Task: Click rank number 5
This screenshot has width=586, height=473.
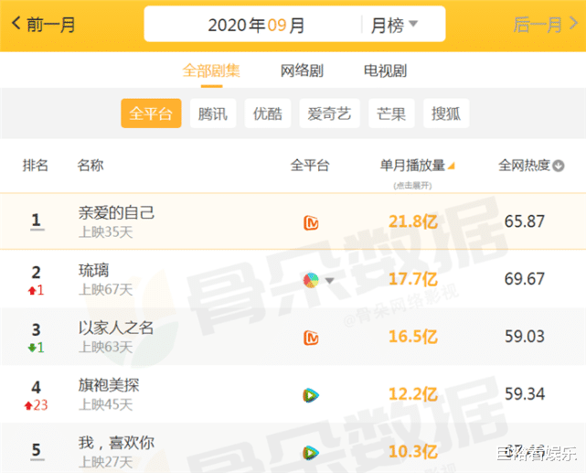Action: [37, 450]
